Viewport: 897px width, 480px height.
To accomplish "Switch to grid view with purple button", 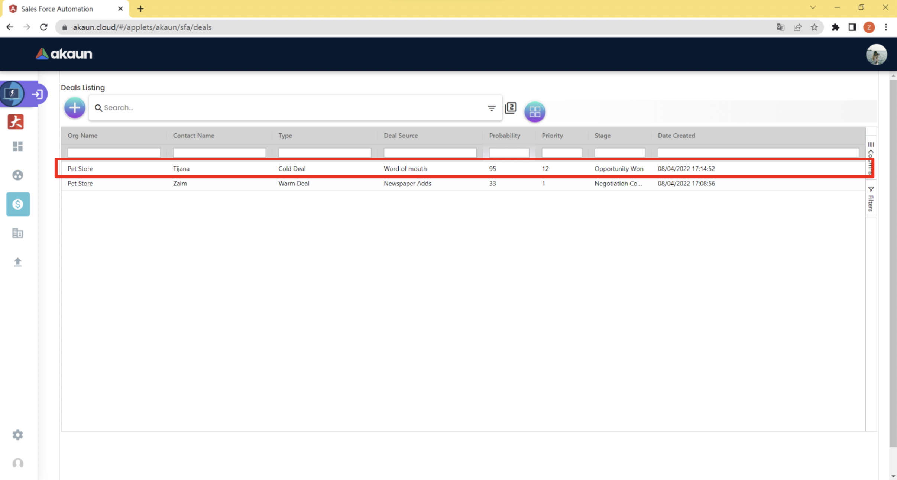I will point(534,111).
